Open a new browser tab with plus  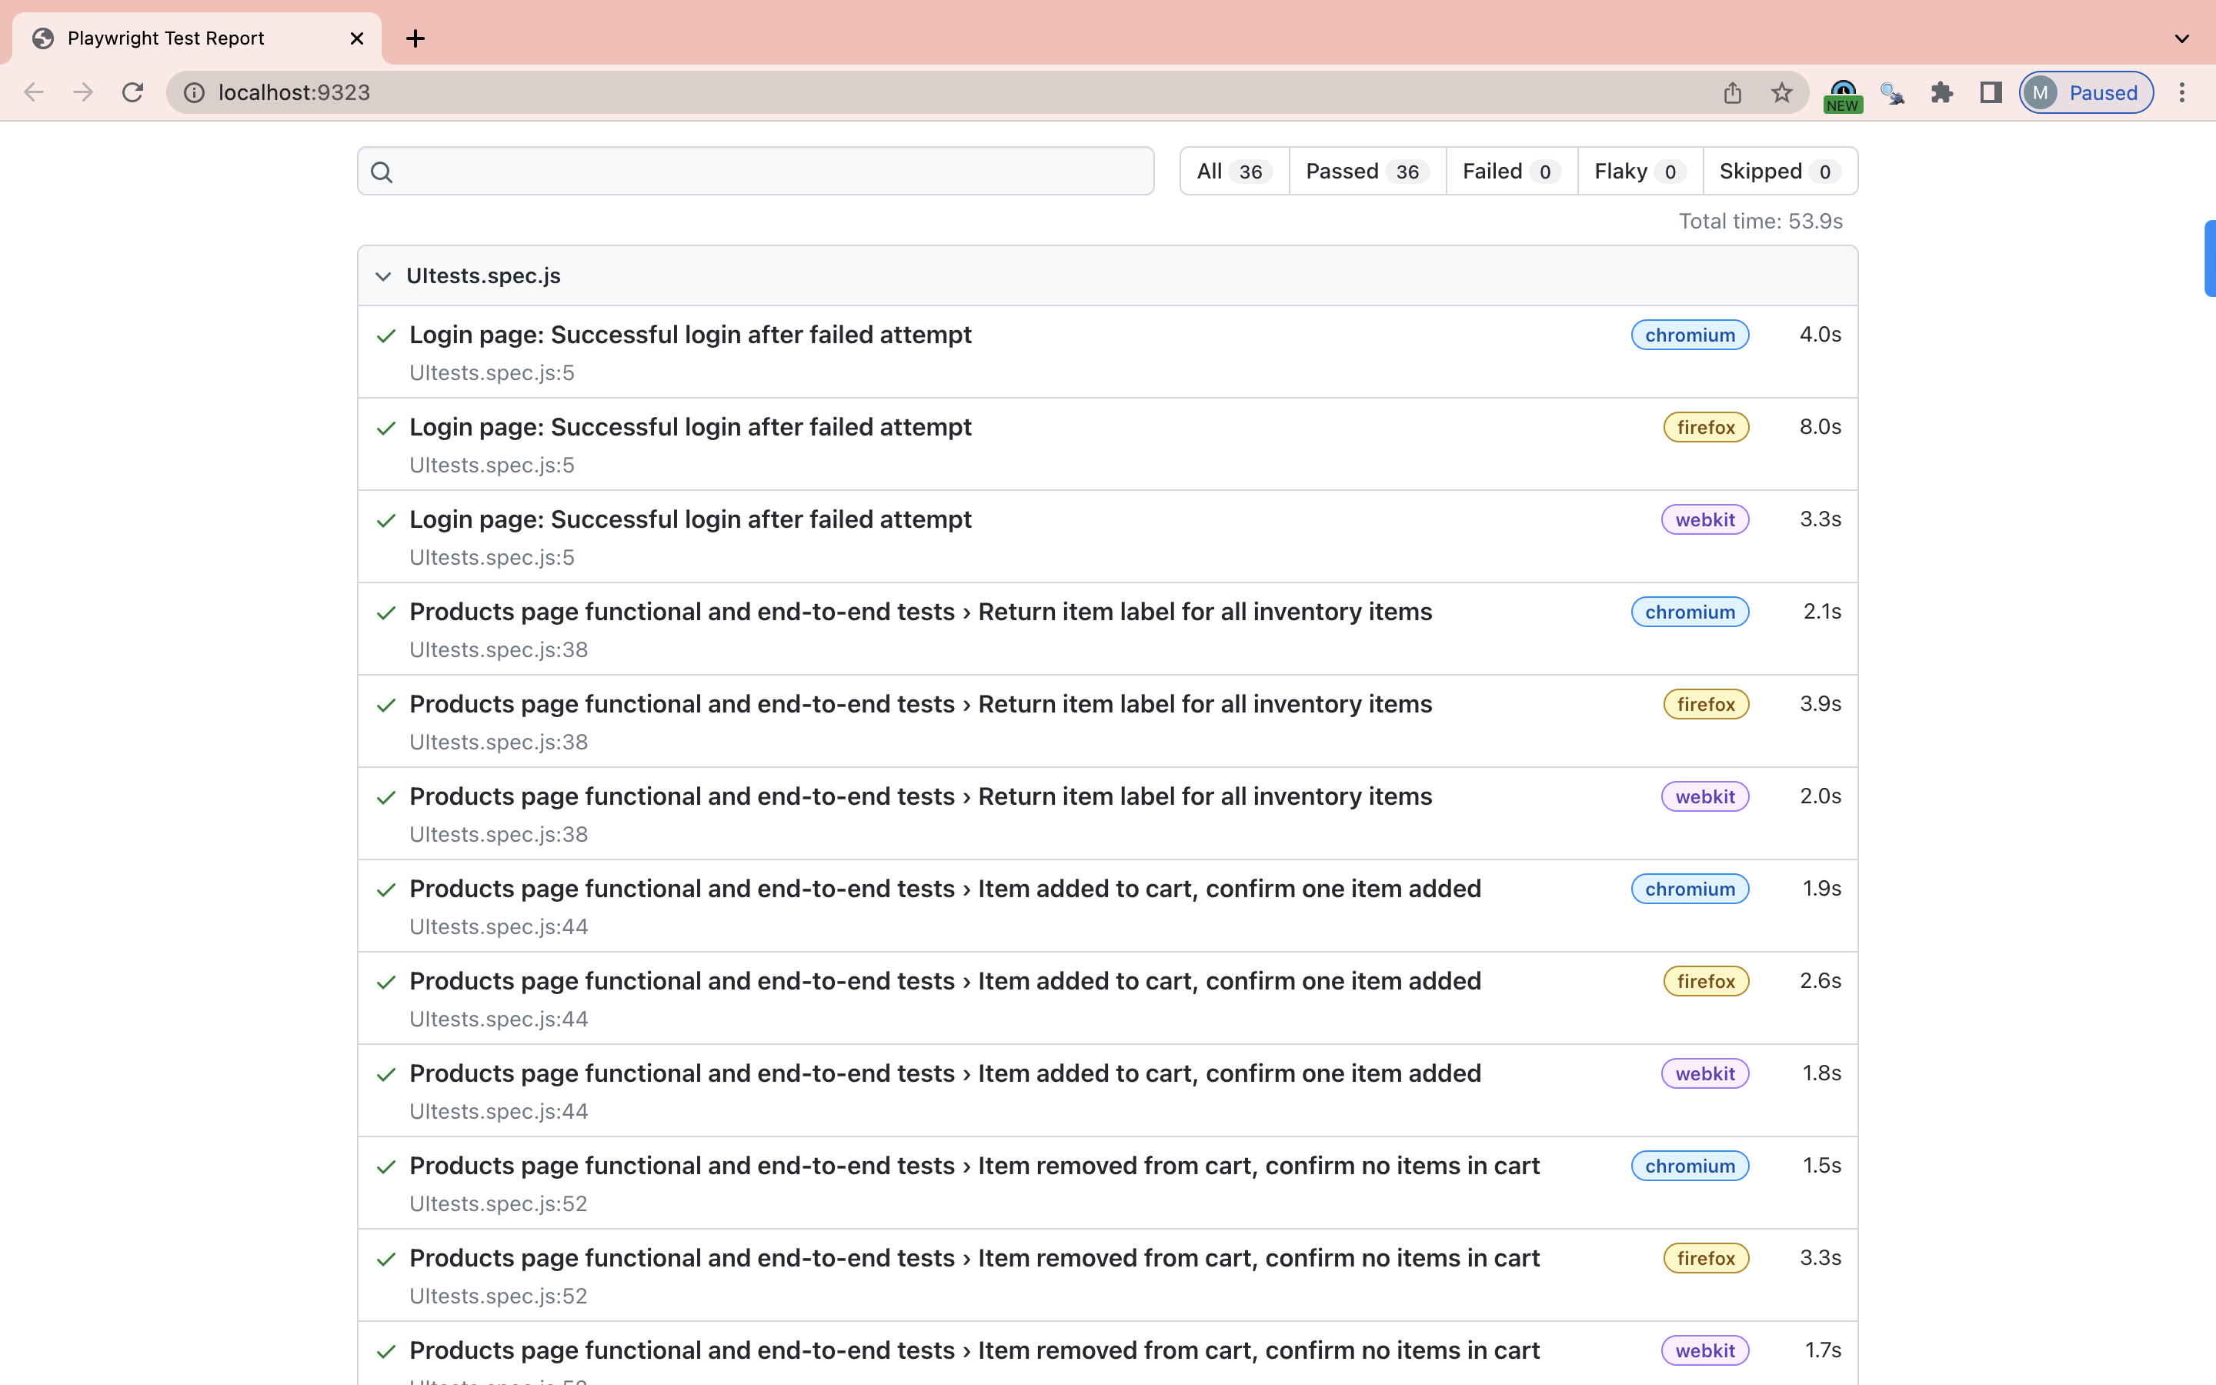click(x=415, y=38)
